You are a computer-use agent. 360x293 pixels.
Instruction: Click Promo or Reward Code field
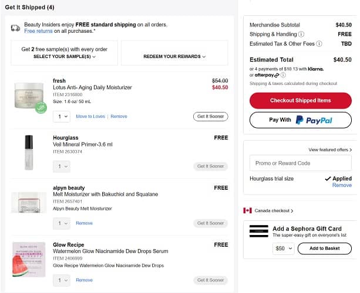(x=301, y=163)
